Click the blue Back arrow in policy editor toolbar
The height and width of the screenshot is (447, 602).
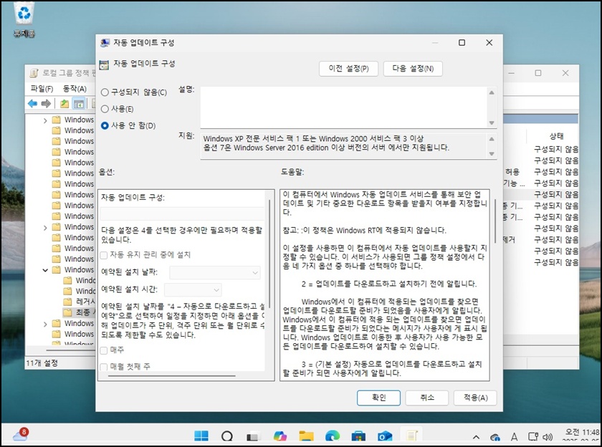pyautogui.click(x=33, y=103)
